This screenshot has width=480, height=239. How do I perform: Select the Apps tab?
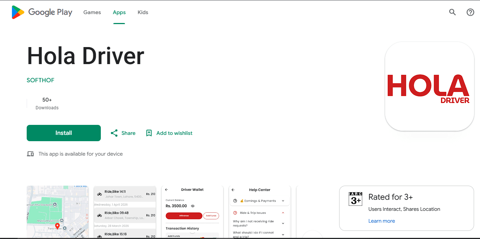pyautogui.click(x=119, y=12)
